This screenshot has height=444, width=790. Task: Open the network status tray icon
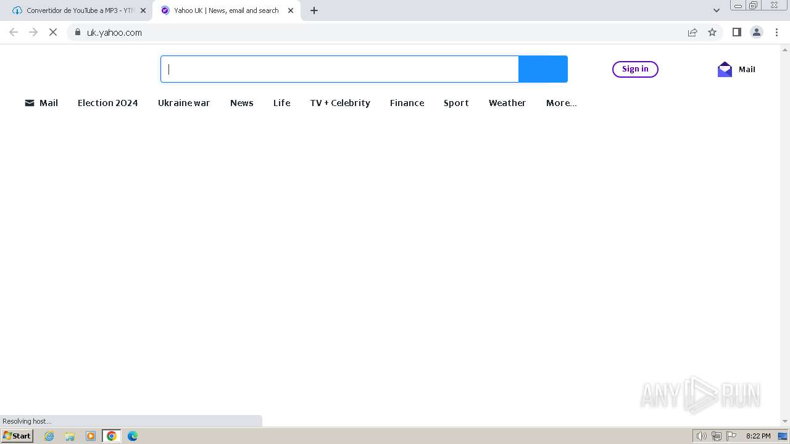pyautogui.click(x=717, y=436)
